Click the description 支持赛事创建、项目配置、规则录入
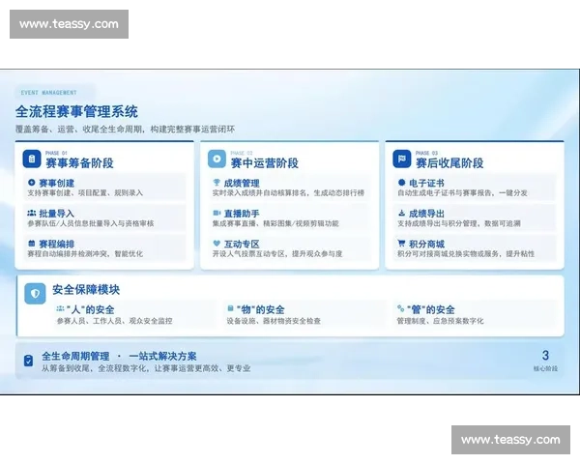Viewport: 580px width, 464px height. 85,193
